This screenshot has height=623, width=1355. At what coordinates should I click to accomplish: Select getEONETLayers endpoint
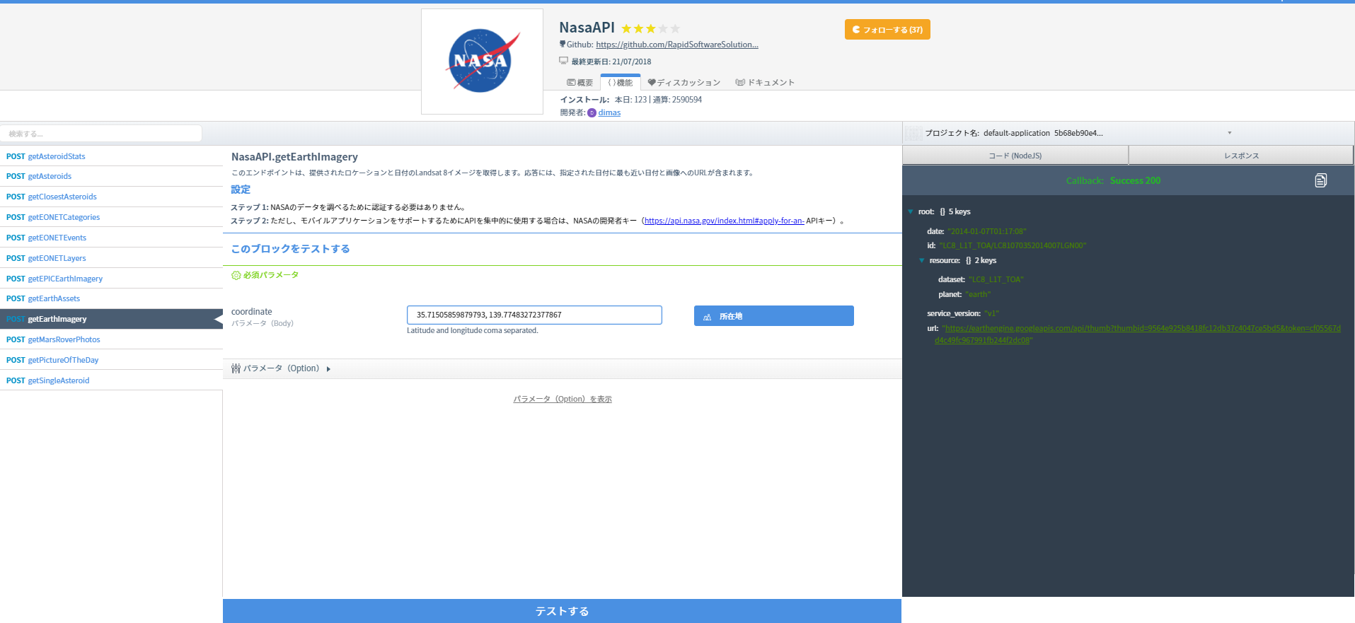(x=111, y=258)
